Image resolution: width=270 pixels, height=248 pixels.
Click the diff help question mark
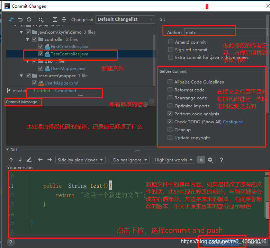click(x=222, y=160)
